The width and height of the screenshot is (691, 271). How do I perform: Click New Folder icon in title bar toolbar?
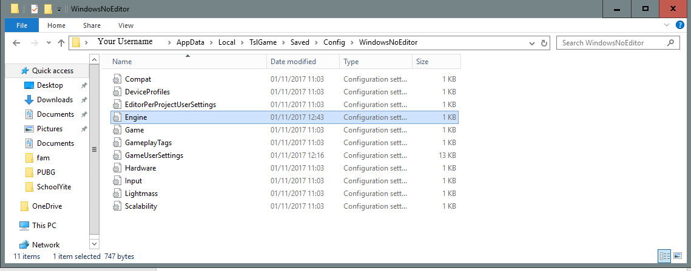[48, 9]
